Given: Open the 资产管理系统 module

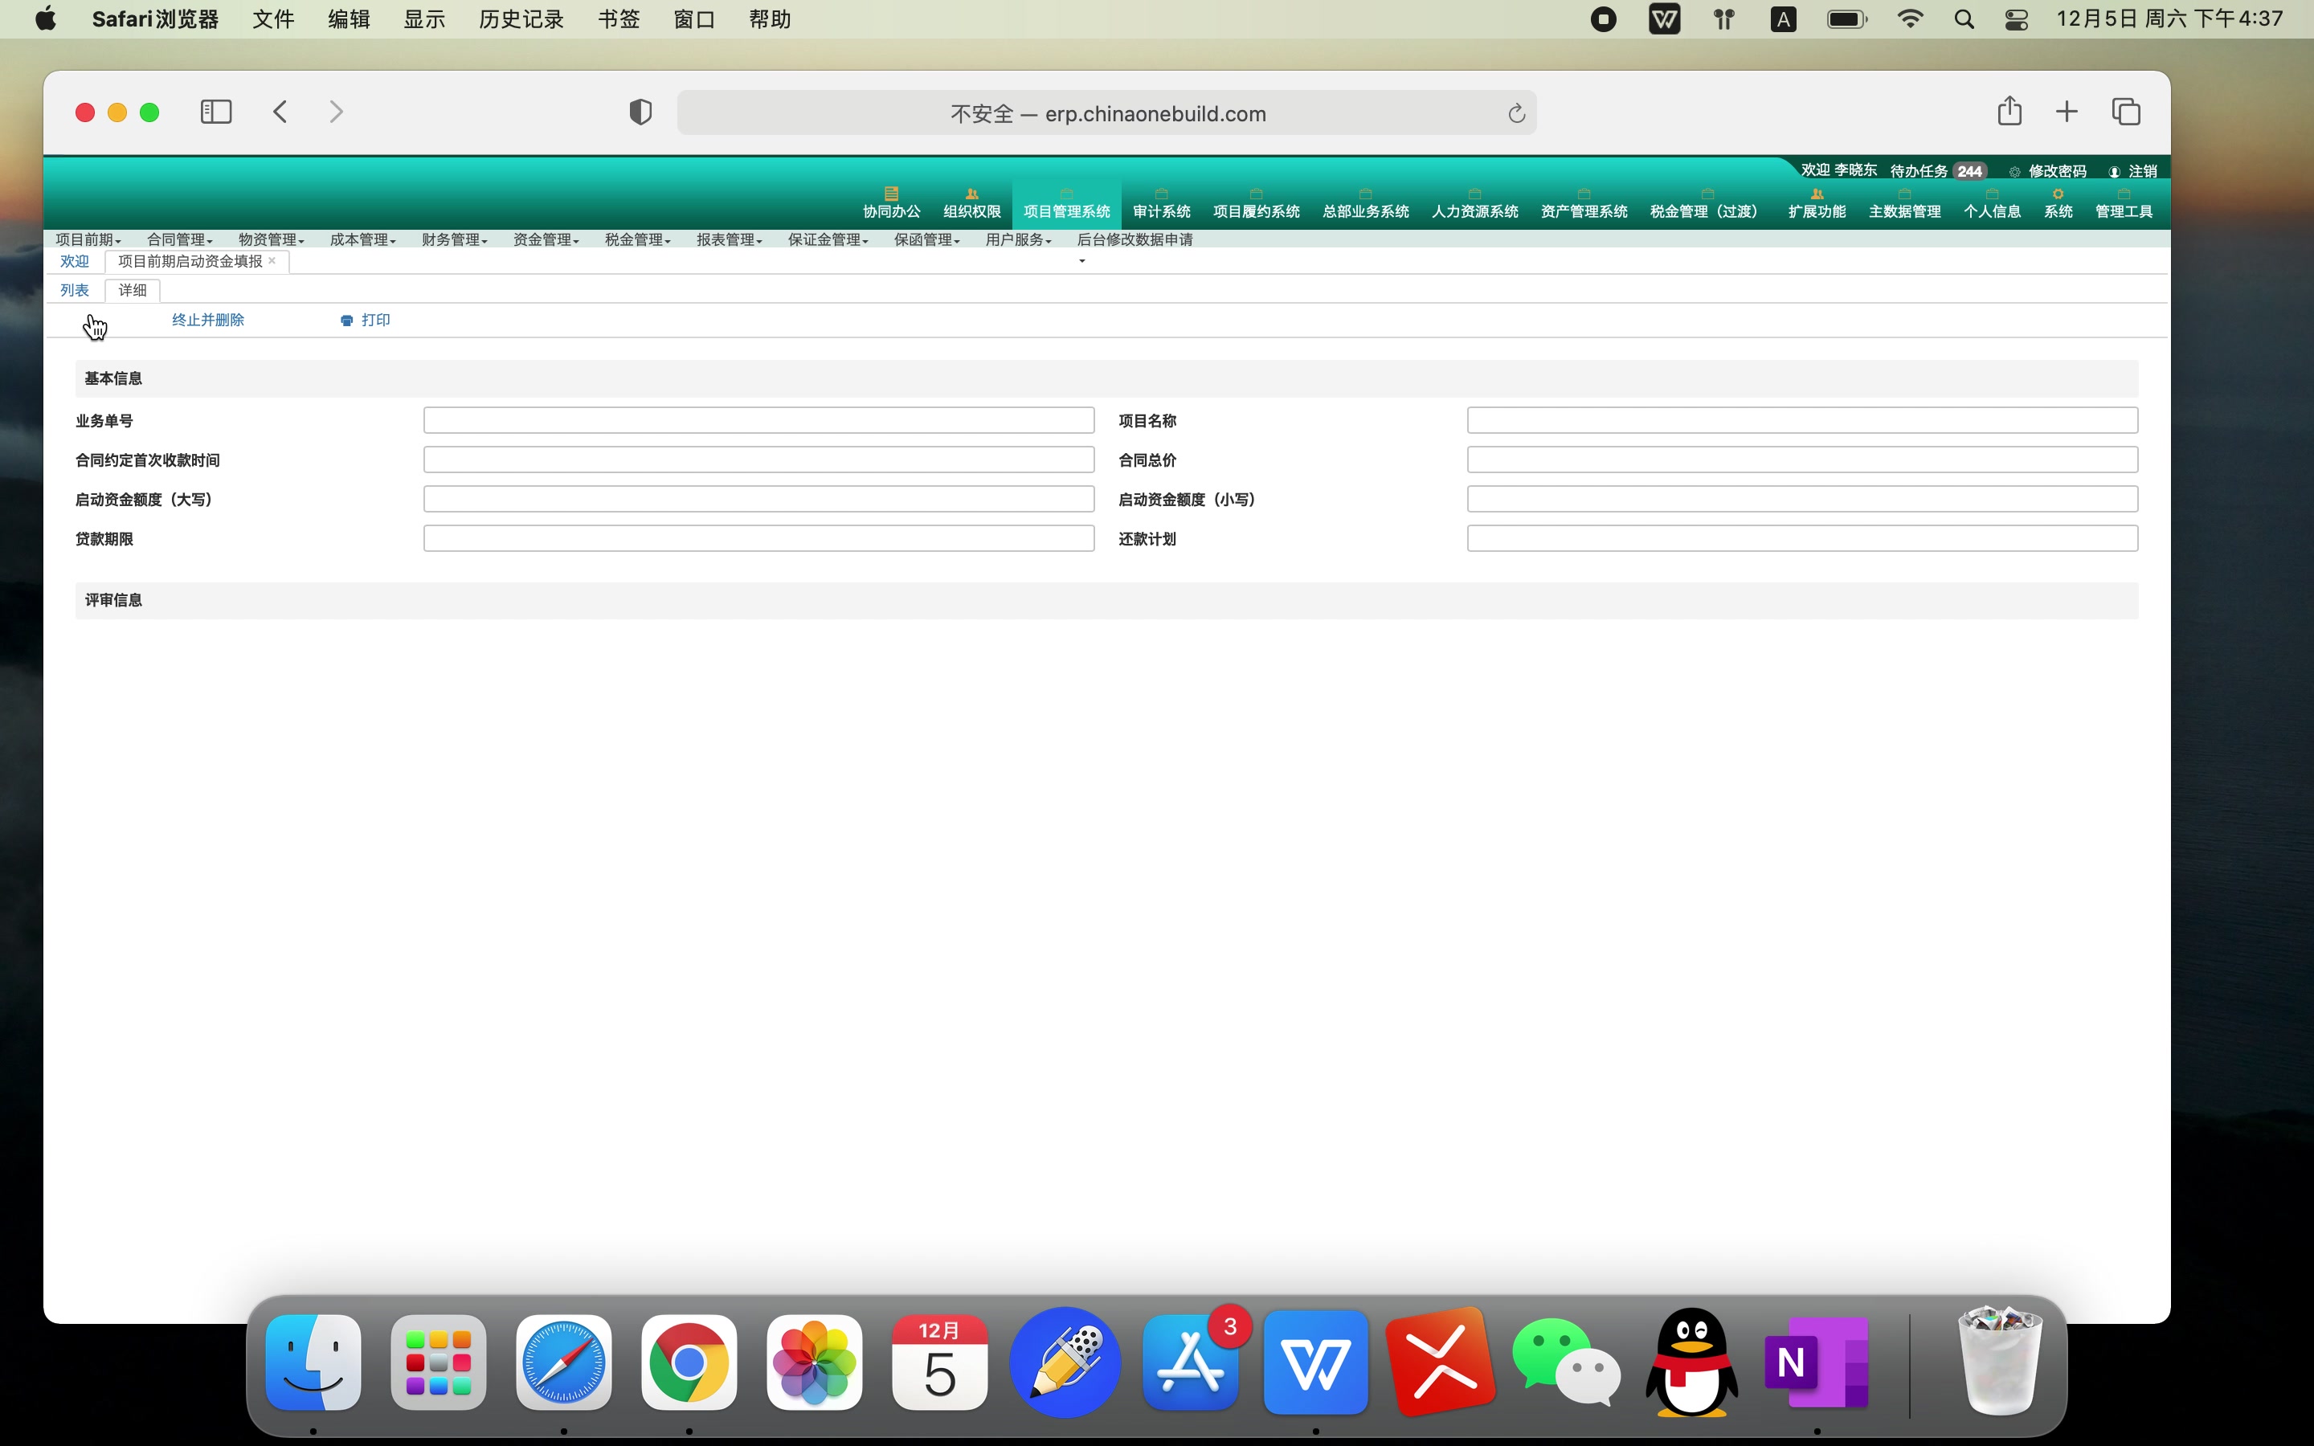Looking at the screenshot, I should pos(1584,204).
